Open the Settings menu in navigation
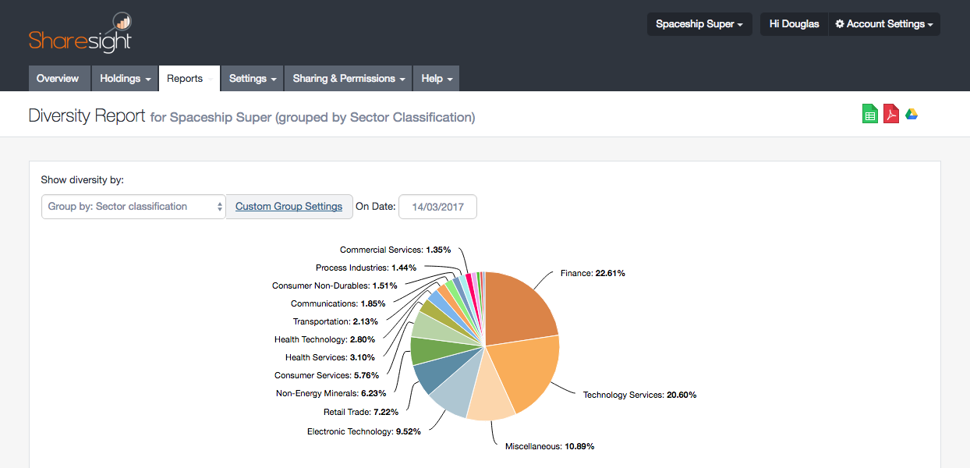The height and width of the screenshot is (468, 970). [x=253, y=79]
